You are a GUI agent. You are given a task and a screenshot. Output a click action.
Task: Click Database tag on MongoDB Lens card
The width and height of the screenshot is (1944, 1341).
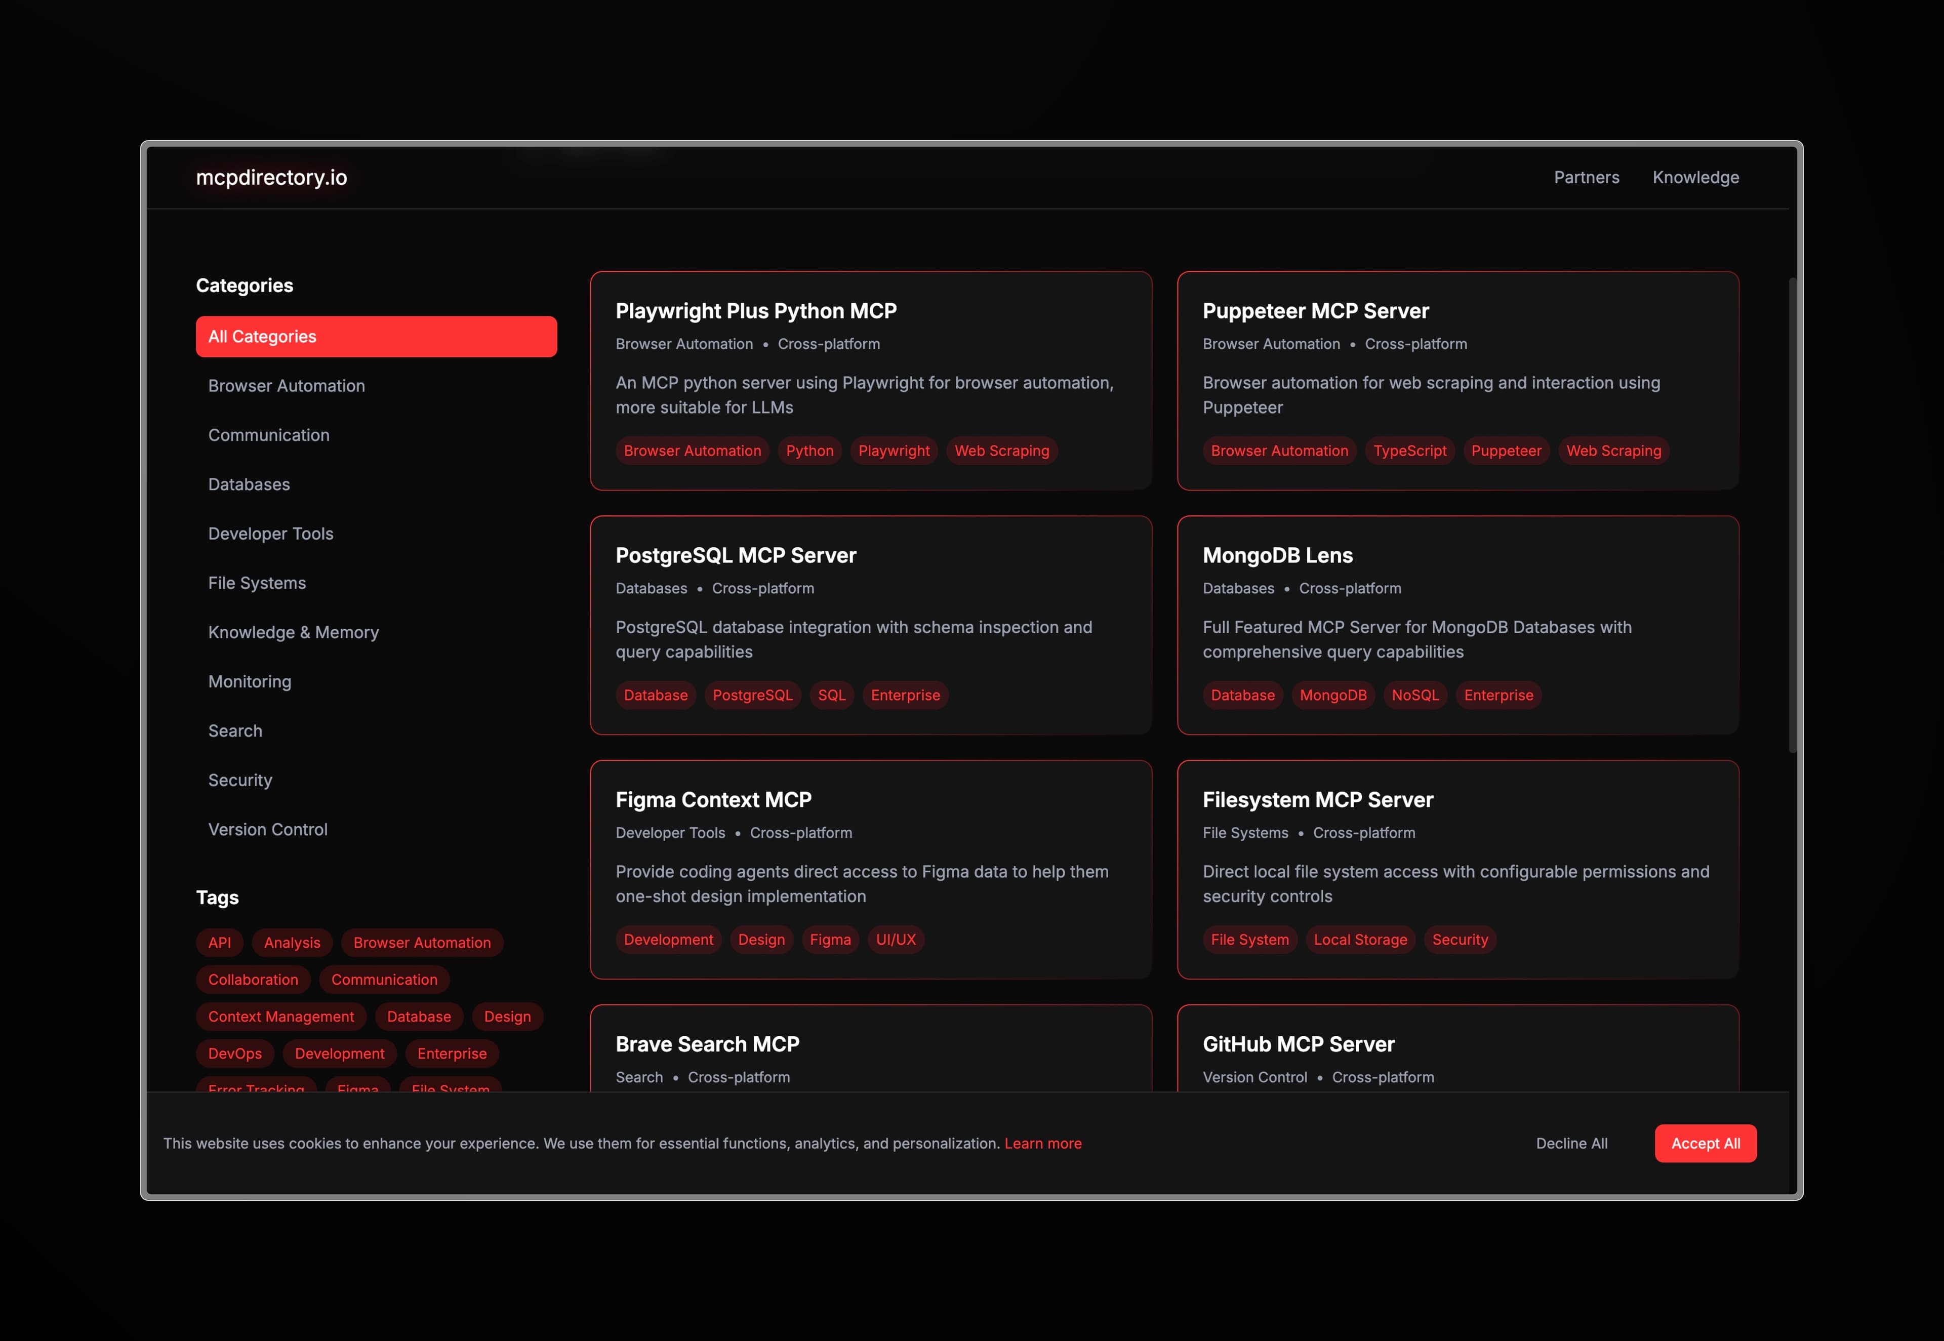tap(1242, 696)
